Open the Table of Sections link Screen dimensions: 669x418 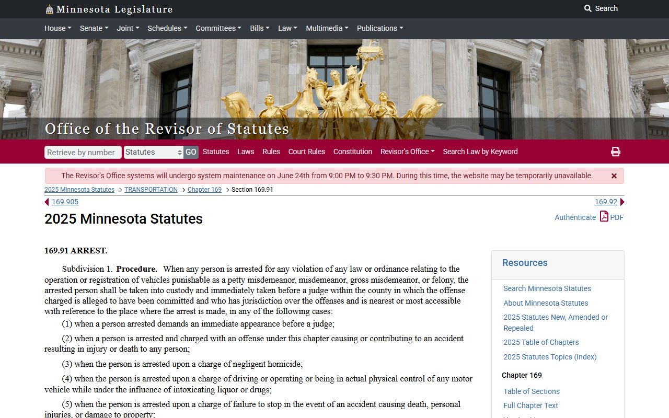click(x=532, y=391)
